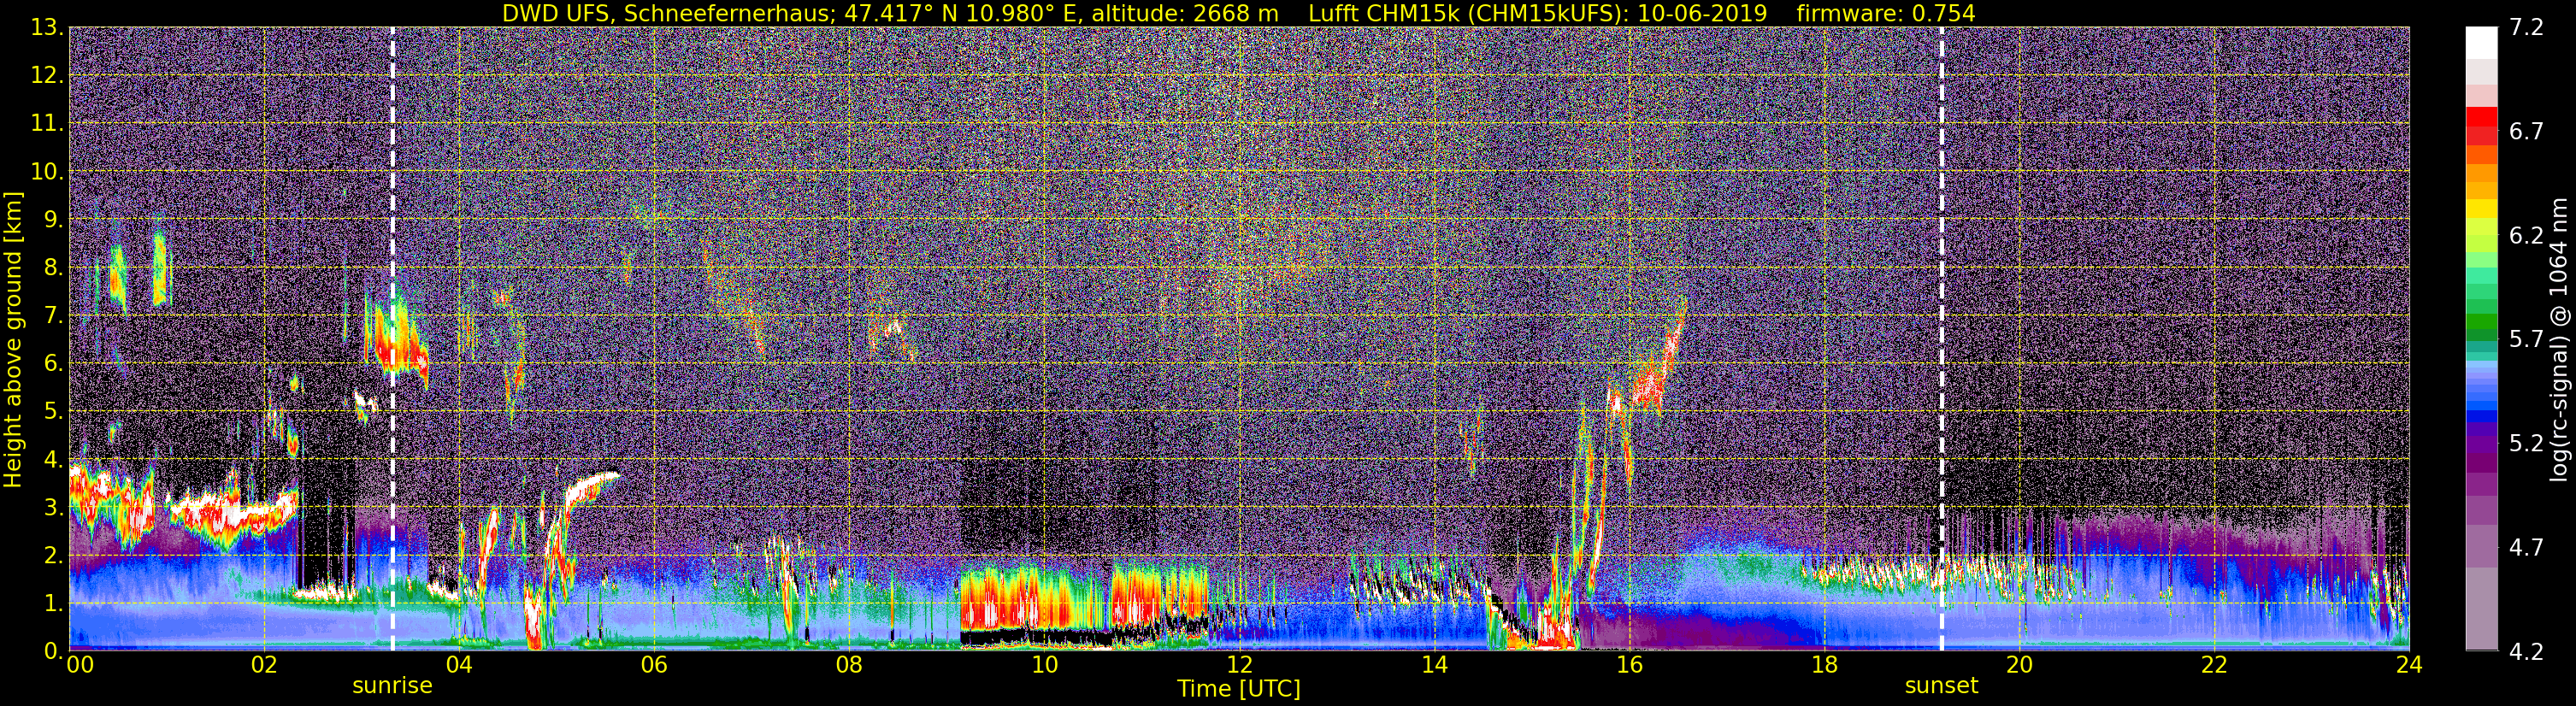This screenshot has width=2576, height=706.
Task: Click the plot title 'DWD UFS, Schneefernerhaus'
Action: coord(666,13)
